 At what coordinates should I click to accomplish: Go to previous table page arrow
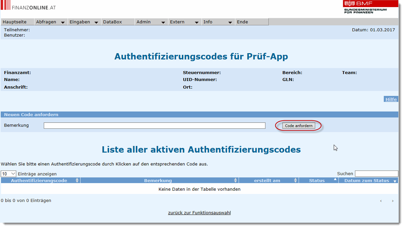(381, 201)
